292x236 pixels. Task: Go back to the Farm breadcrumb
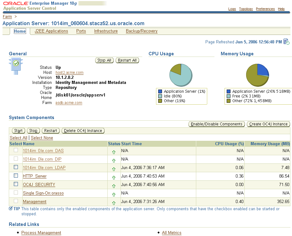(x=7, y=17)
